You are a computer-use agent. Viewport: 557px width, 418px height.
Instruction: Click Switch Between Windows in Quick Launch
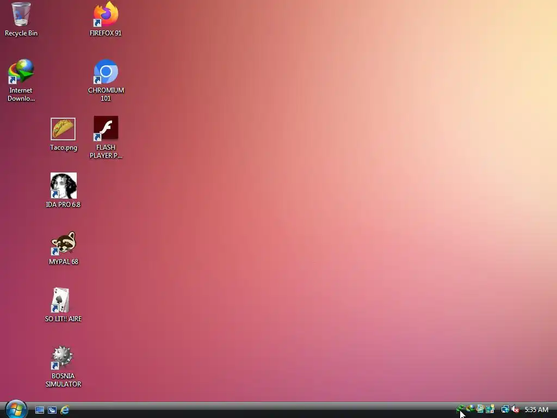tap(52, 410)
